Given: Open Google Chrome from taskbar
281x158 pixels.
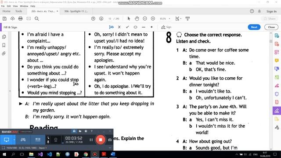Looking at the screenshot, I should click(x=86, y=154).
